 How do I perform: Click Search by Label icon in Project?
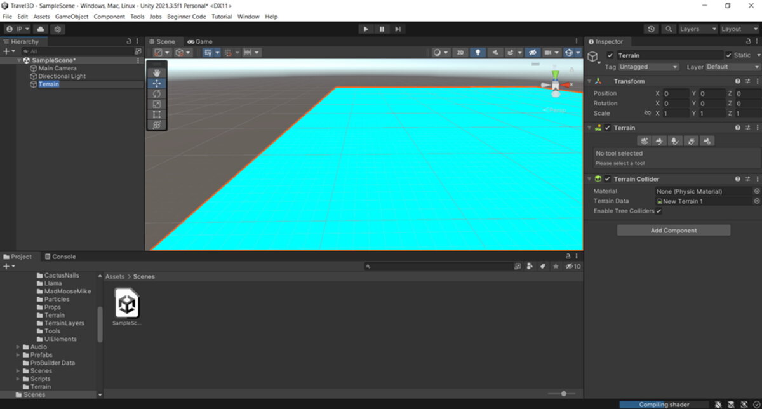(543, 266)
